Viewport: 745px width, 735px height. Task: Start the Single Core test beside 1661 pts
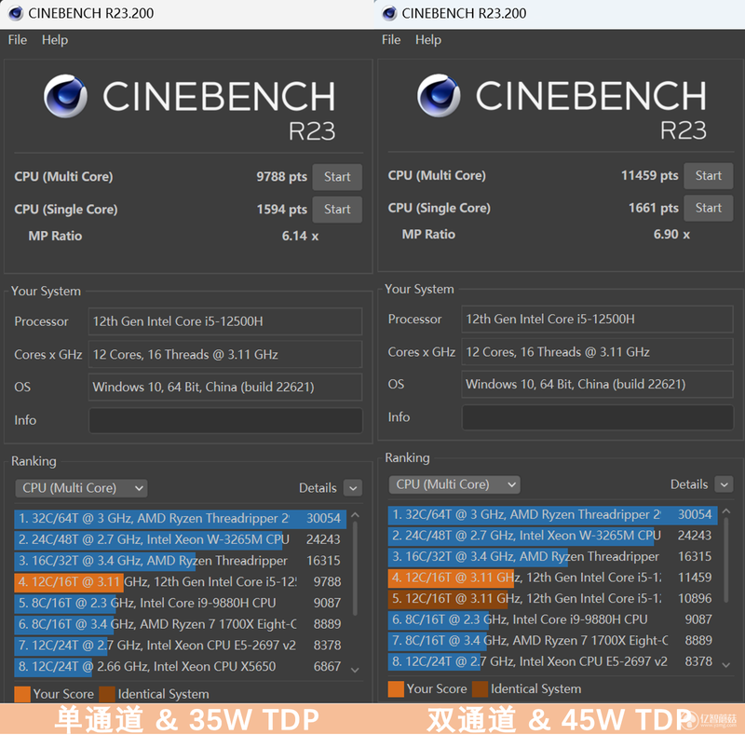click(709, 209)
